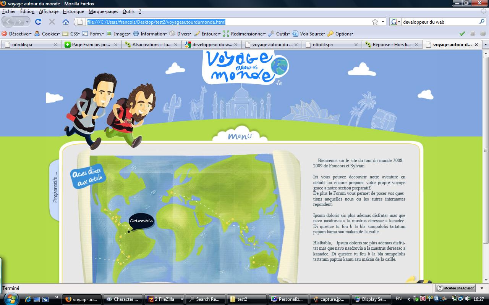Click the green checkmark validation icon
The height and width of the screenshot is (305, 489).
click(462, 34)
